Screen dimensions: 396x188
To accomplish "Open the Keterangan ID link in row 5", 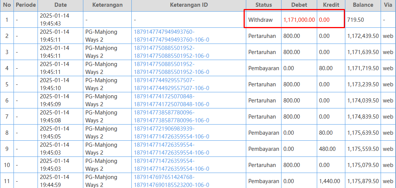I will pos(172,84).
